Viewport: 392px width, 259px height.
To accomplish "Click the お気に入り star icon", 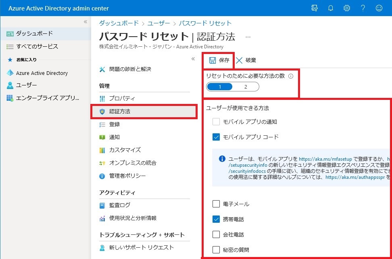I will (10, 60).
